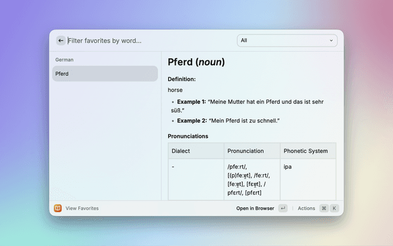Click the Pronunciation column header

(x=246, y=151)
